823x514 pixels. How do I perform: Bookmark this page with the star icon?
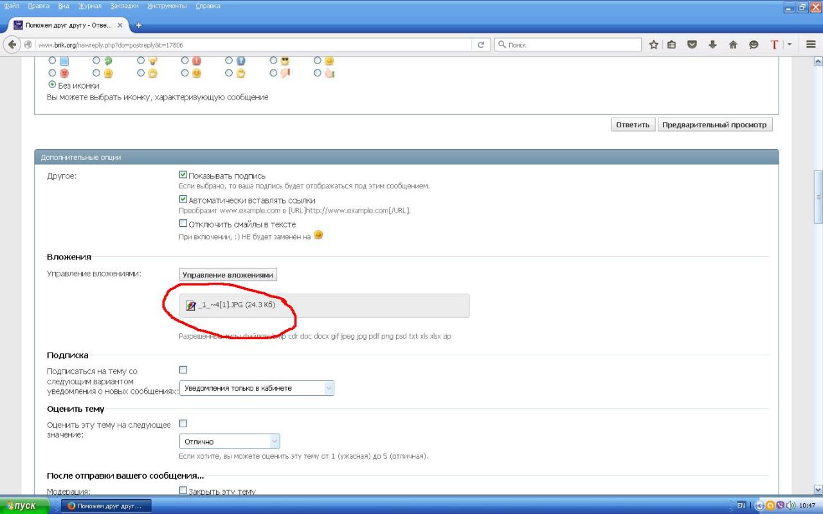(x=654, y=45)
